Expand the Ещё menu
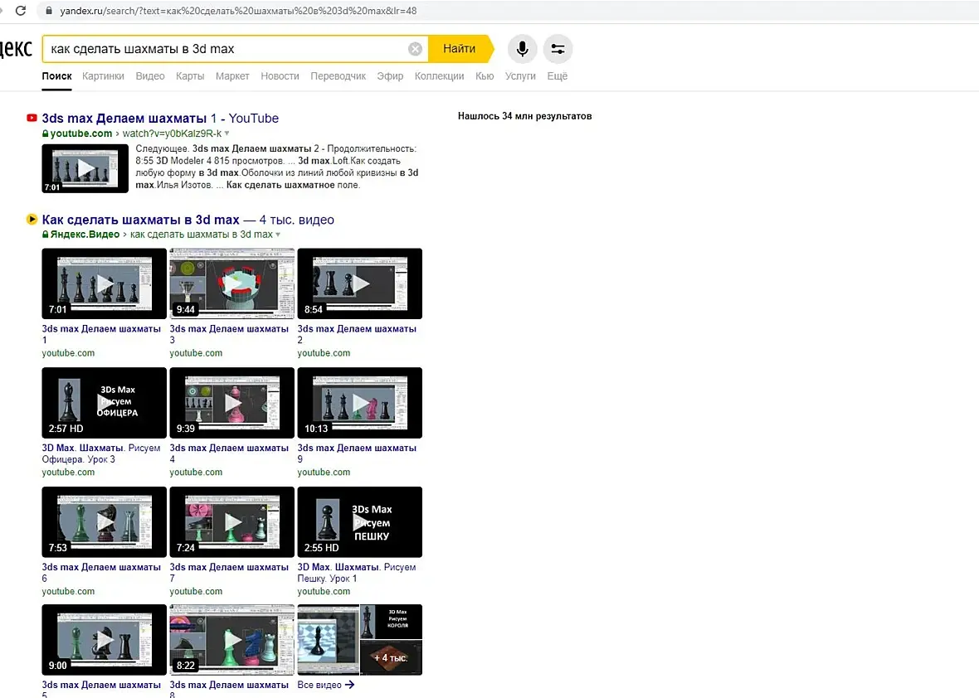Viewport: 979px width, 698px height. (557, 76)
